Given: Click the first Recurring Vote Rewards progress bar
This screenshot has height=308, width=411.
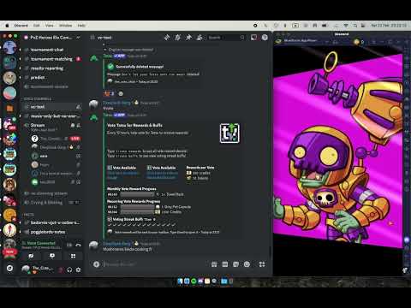Looking at the screenshot, I should 137,207.
